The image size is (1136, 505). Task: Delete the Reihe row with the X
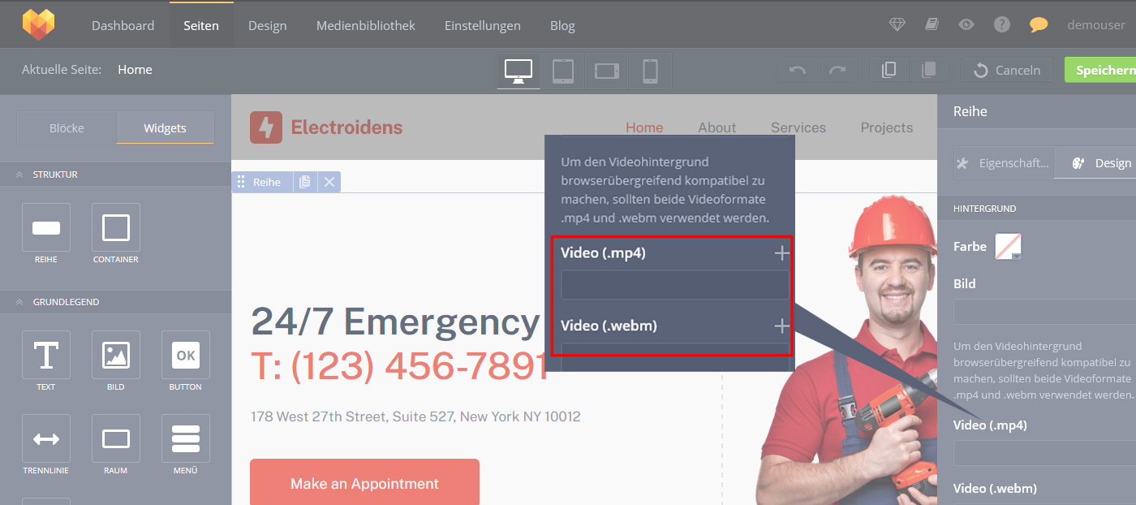pos(329,182)
